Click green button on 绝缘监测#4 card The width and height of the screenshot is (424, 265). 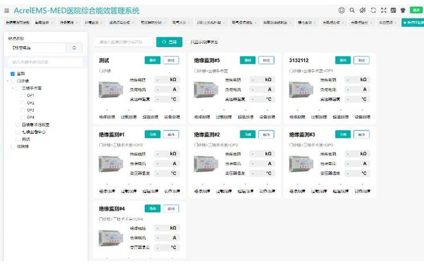153,208
